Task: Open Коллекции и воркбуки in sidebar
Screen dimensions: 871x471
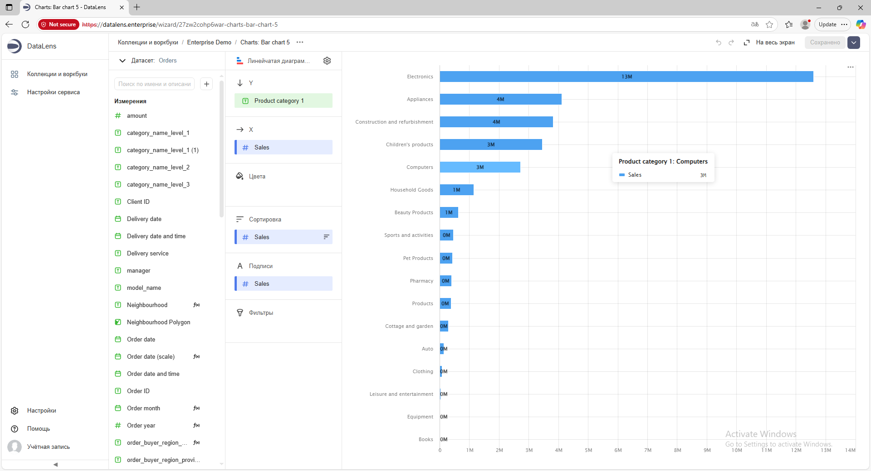Action: [57, 74]
